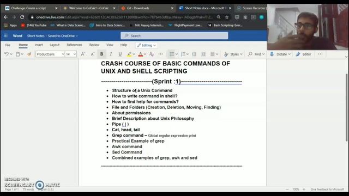Expand the font color dropdown arrow
This screenshot has height=196, width=349.
point(145,54)
